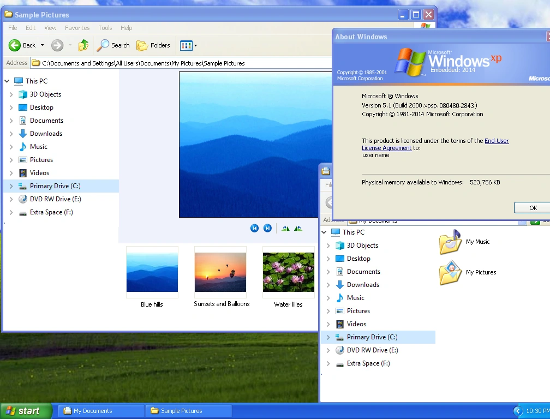550x419 pixels.
Task: Click disabled Forward button in toolbar
Action: pos(57,45)
